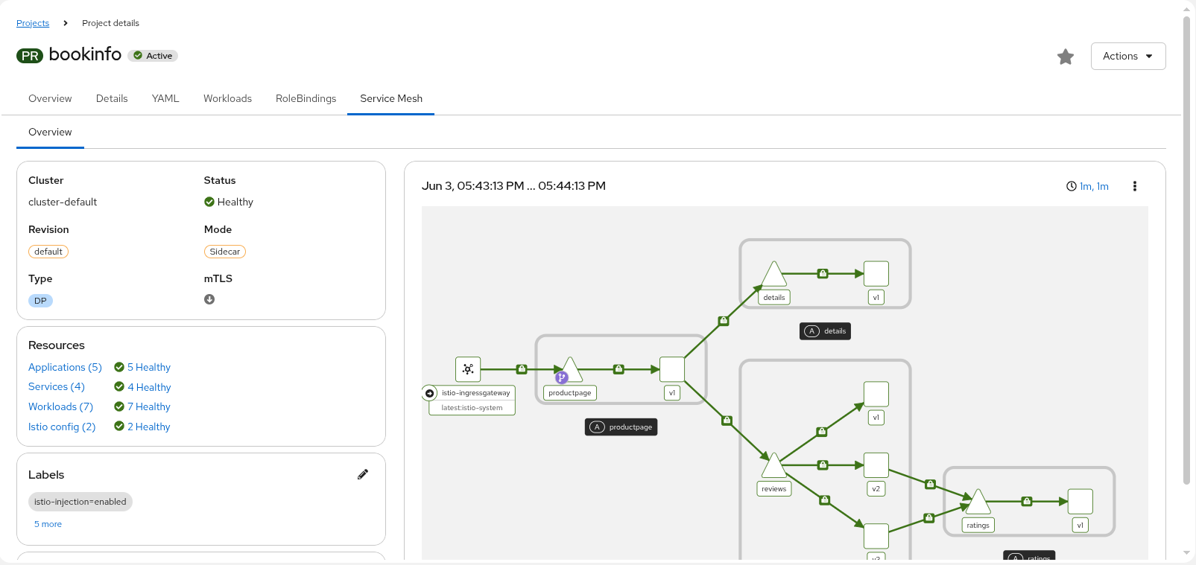Open Workloads (7) resources link
This screenshot has width=1196, height=565.
[60, 406]
